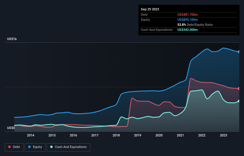Click the 2020 x-axis label

coord(159,135)
